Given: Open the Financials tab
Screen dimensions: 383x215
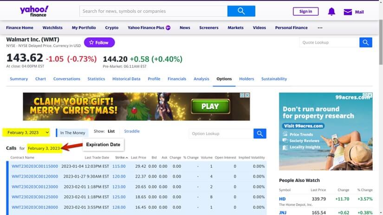Looking at the screenshot, I should tap(177, 78).
